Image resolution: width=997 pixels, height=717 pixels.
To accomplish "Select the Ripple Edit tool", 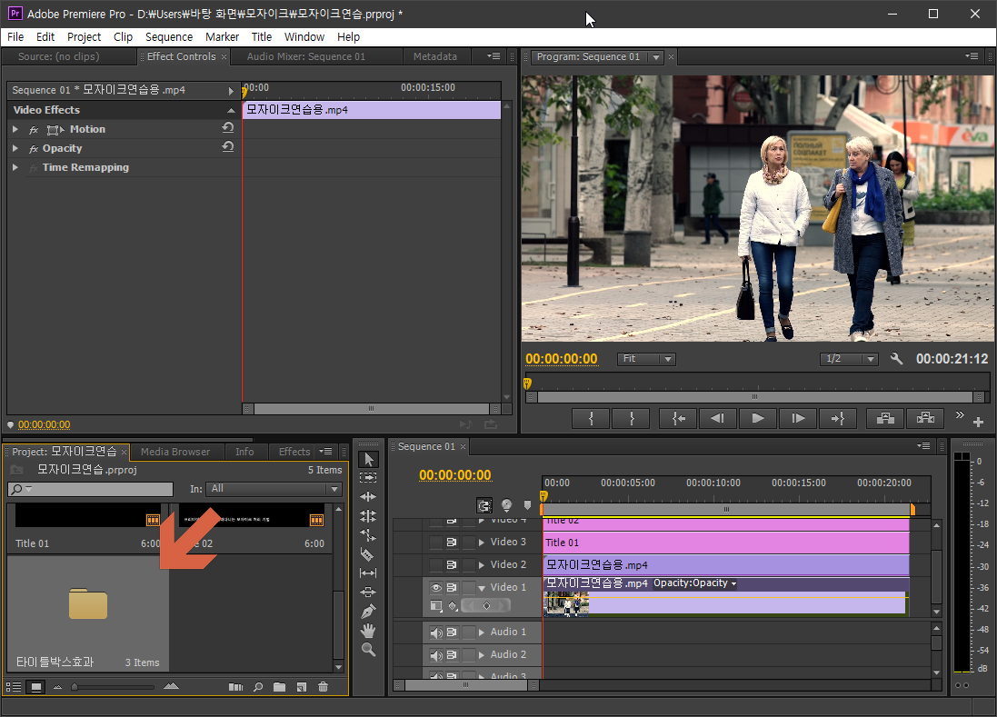I will pos(368,497).
